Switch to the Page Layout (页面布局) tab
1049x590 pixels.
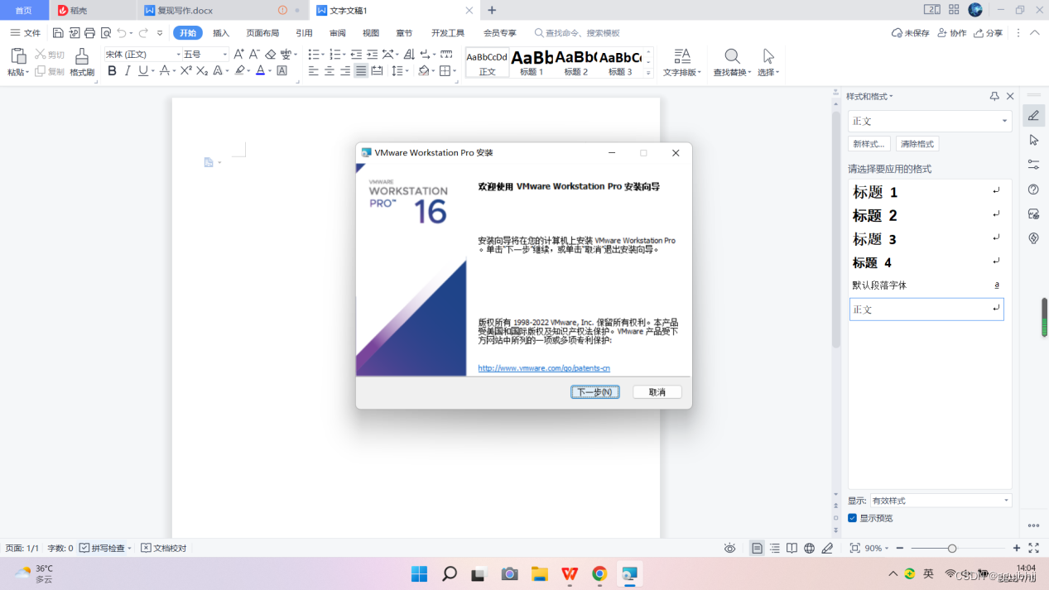[x=262, y=33]
